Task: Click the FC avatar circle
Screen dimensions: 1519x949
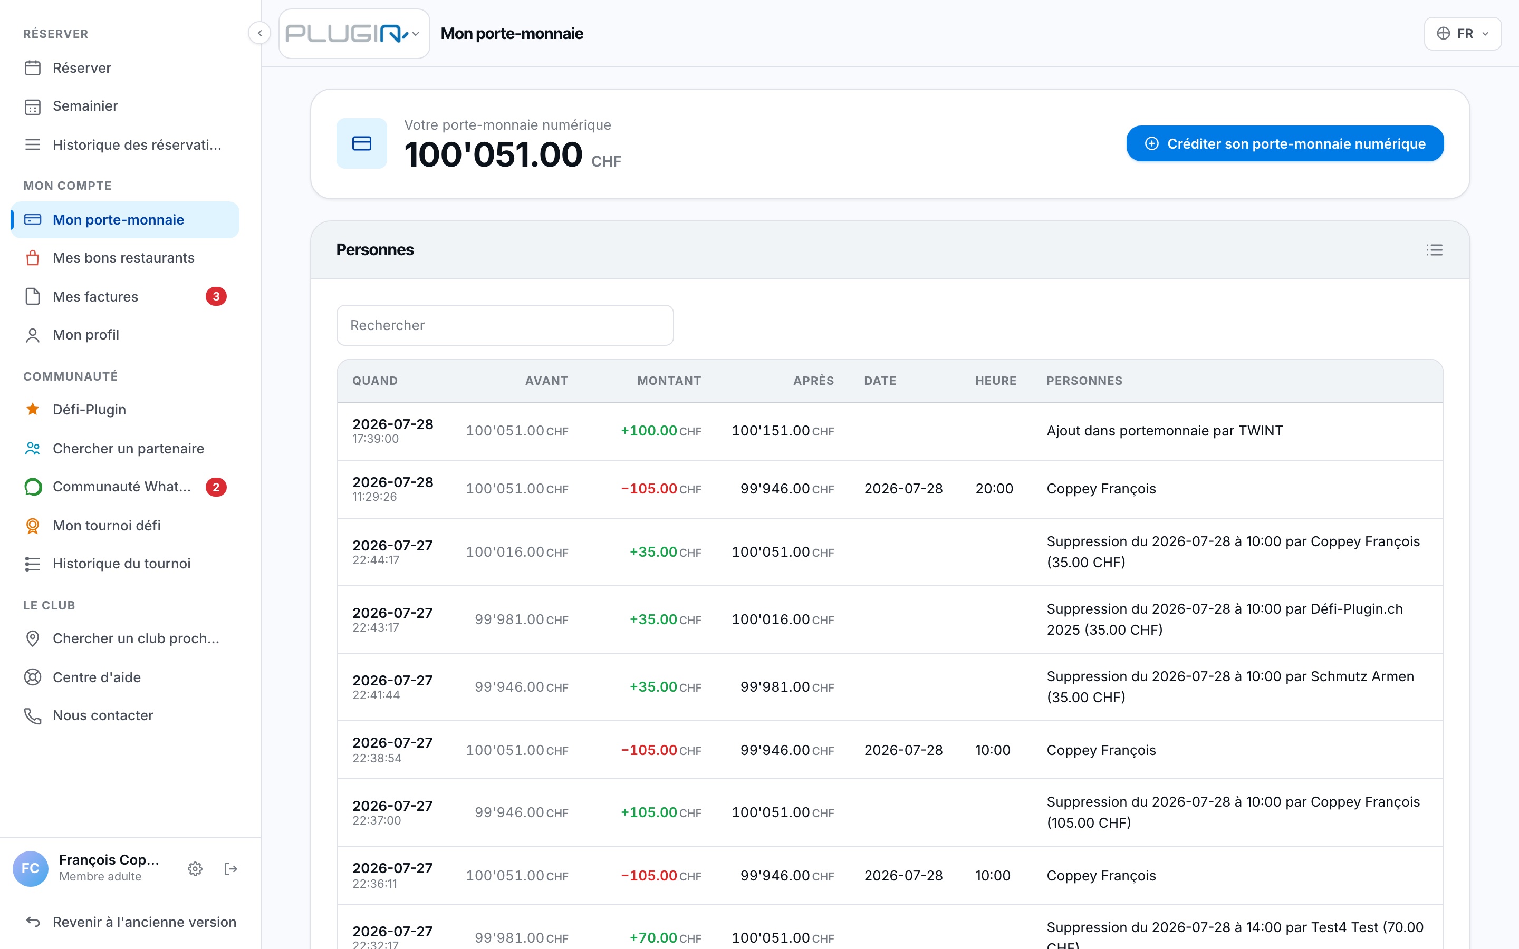Action: (30, 869)
